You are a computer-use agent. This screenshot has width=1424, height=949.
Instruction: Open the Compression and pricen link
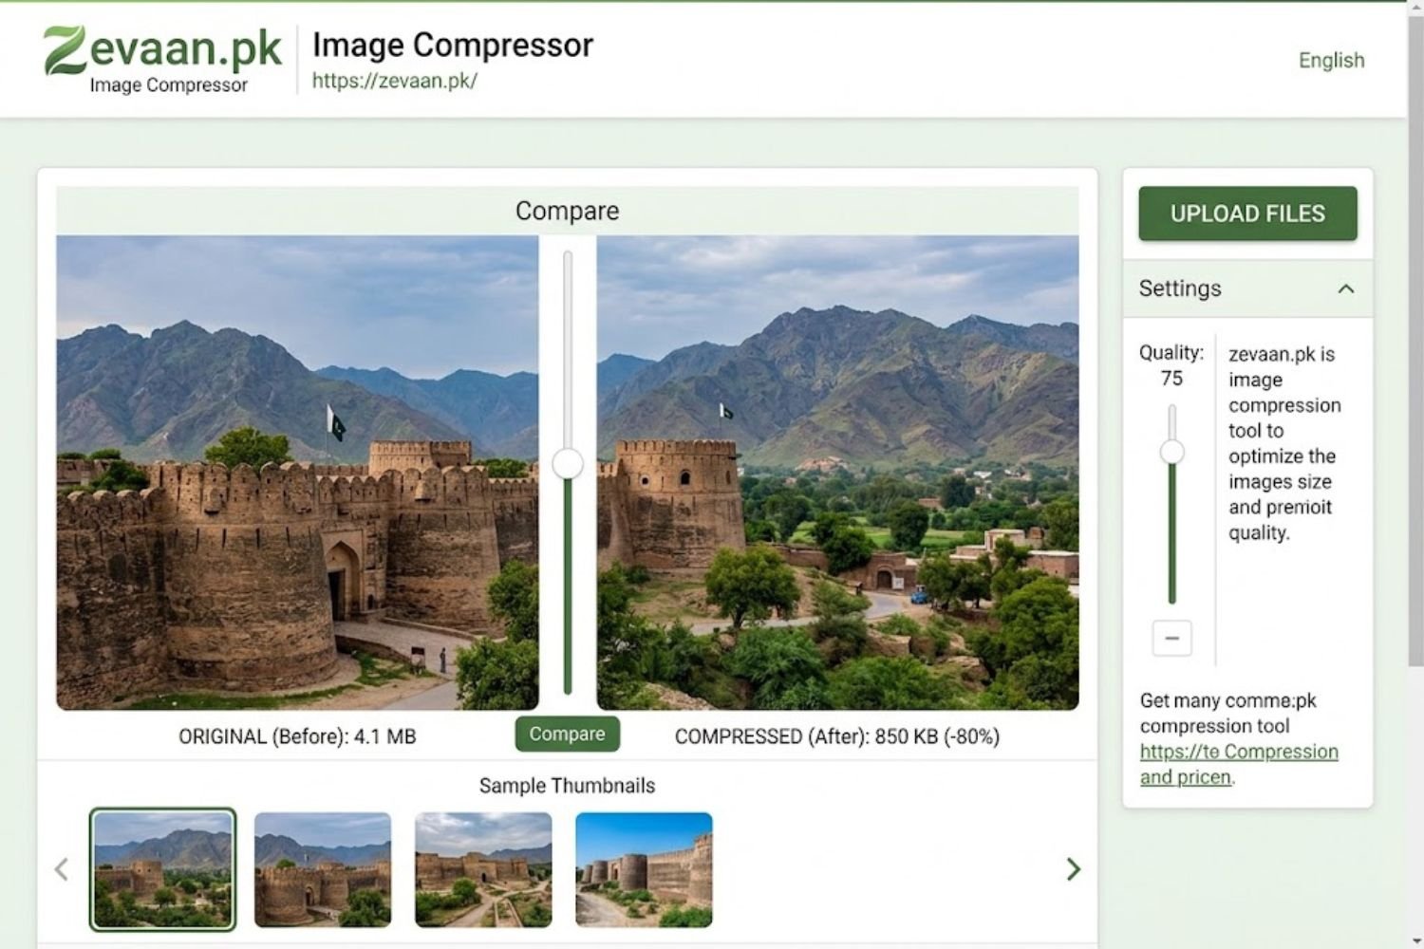tap(1239, 764)
